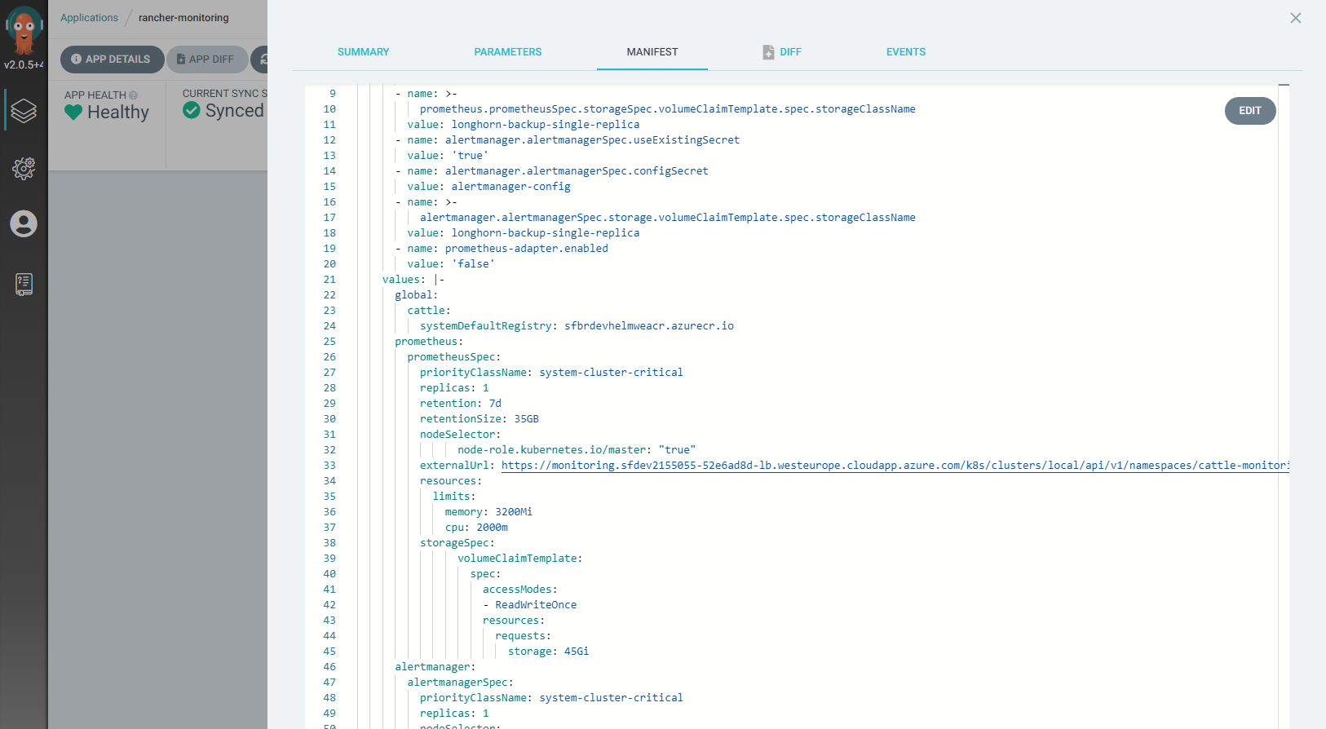Click the Healthy status text

click(x=118, y=112)
